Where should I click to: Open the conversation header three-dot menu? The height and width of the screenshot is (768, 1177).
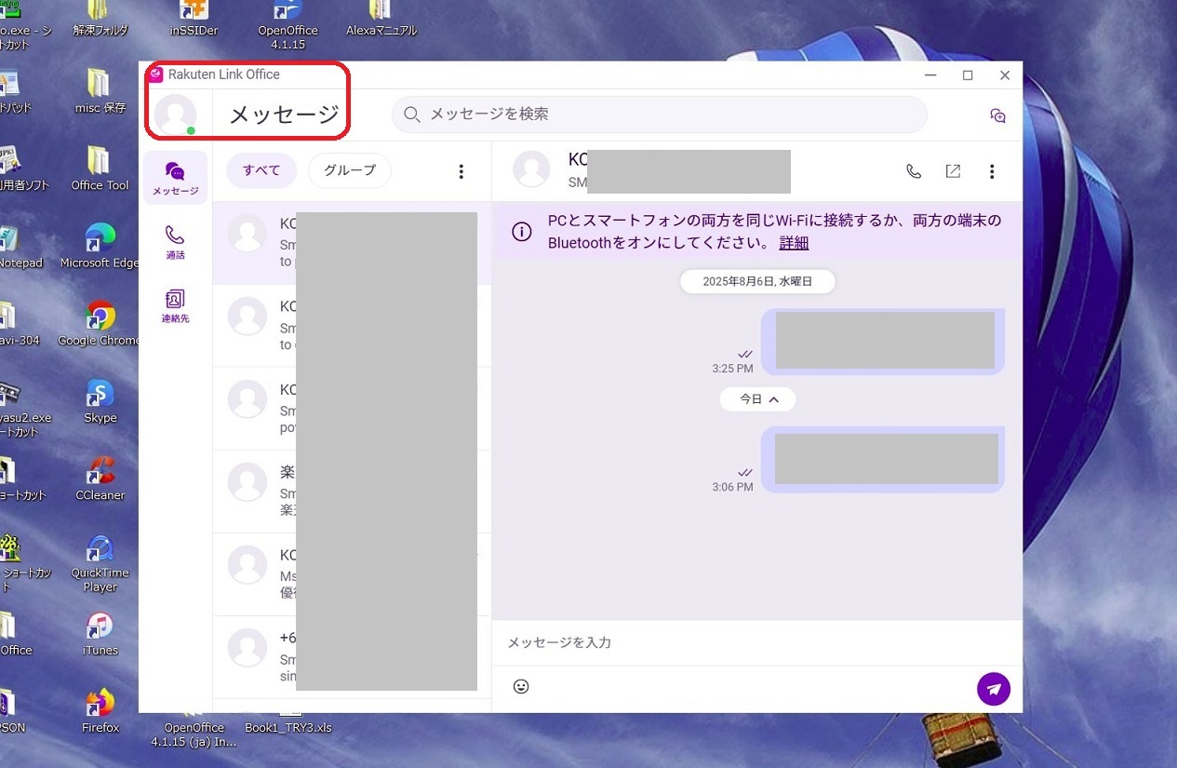coord(992,171)
